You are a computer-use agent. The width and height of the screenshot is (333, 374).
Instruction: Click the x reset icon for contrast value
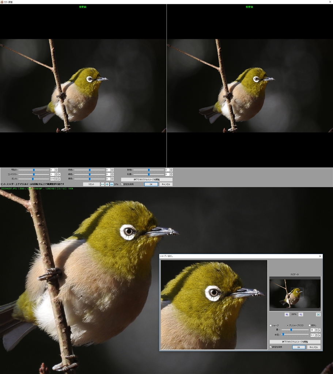click(x=59, y=174)
